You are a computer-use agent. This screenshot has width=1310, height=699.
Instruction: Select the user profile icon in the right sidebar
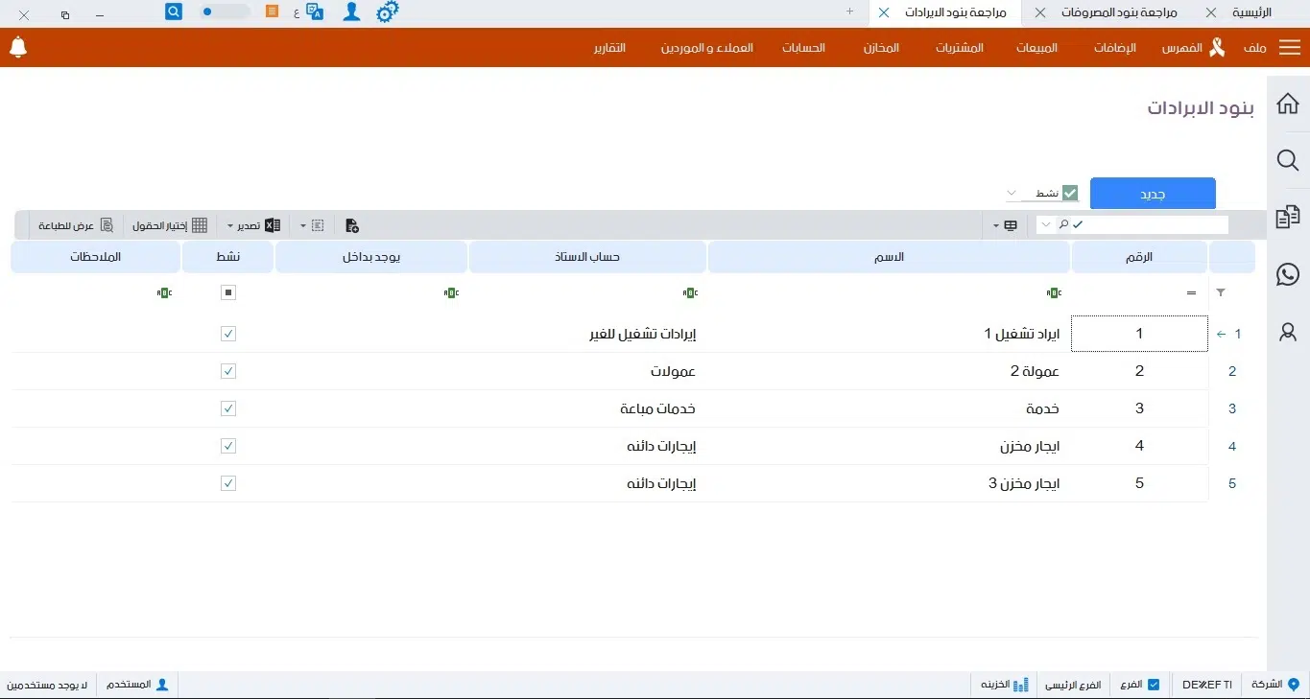click(x=1287, y=334)
